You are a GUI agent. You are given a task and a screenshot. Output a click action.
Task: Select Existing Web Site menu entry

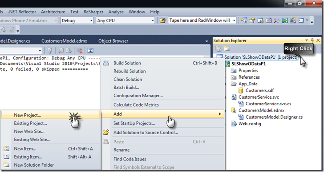(50, 140)
